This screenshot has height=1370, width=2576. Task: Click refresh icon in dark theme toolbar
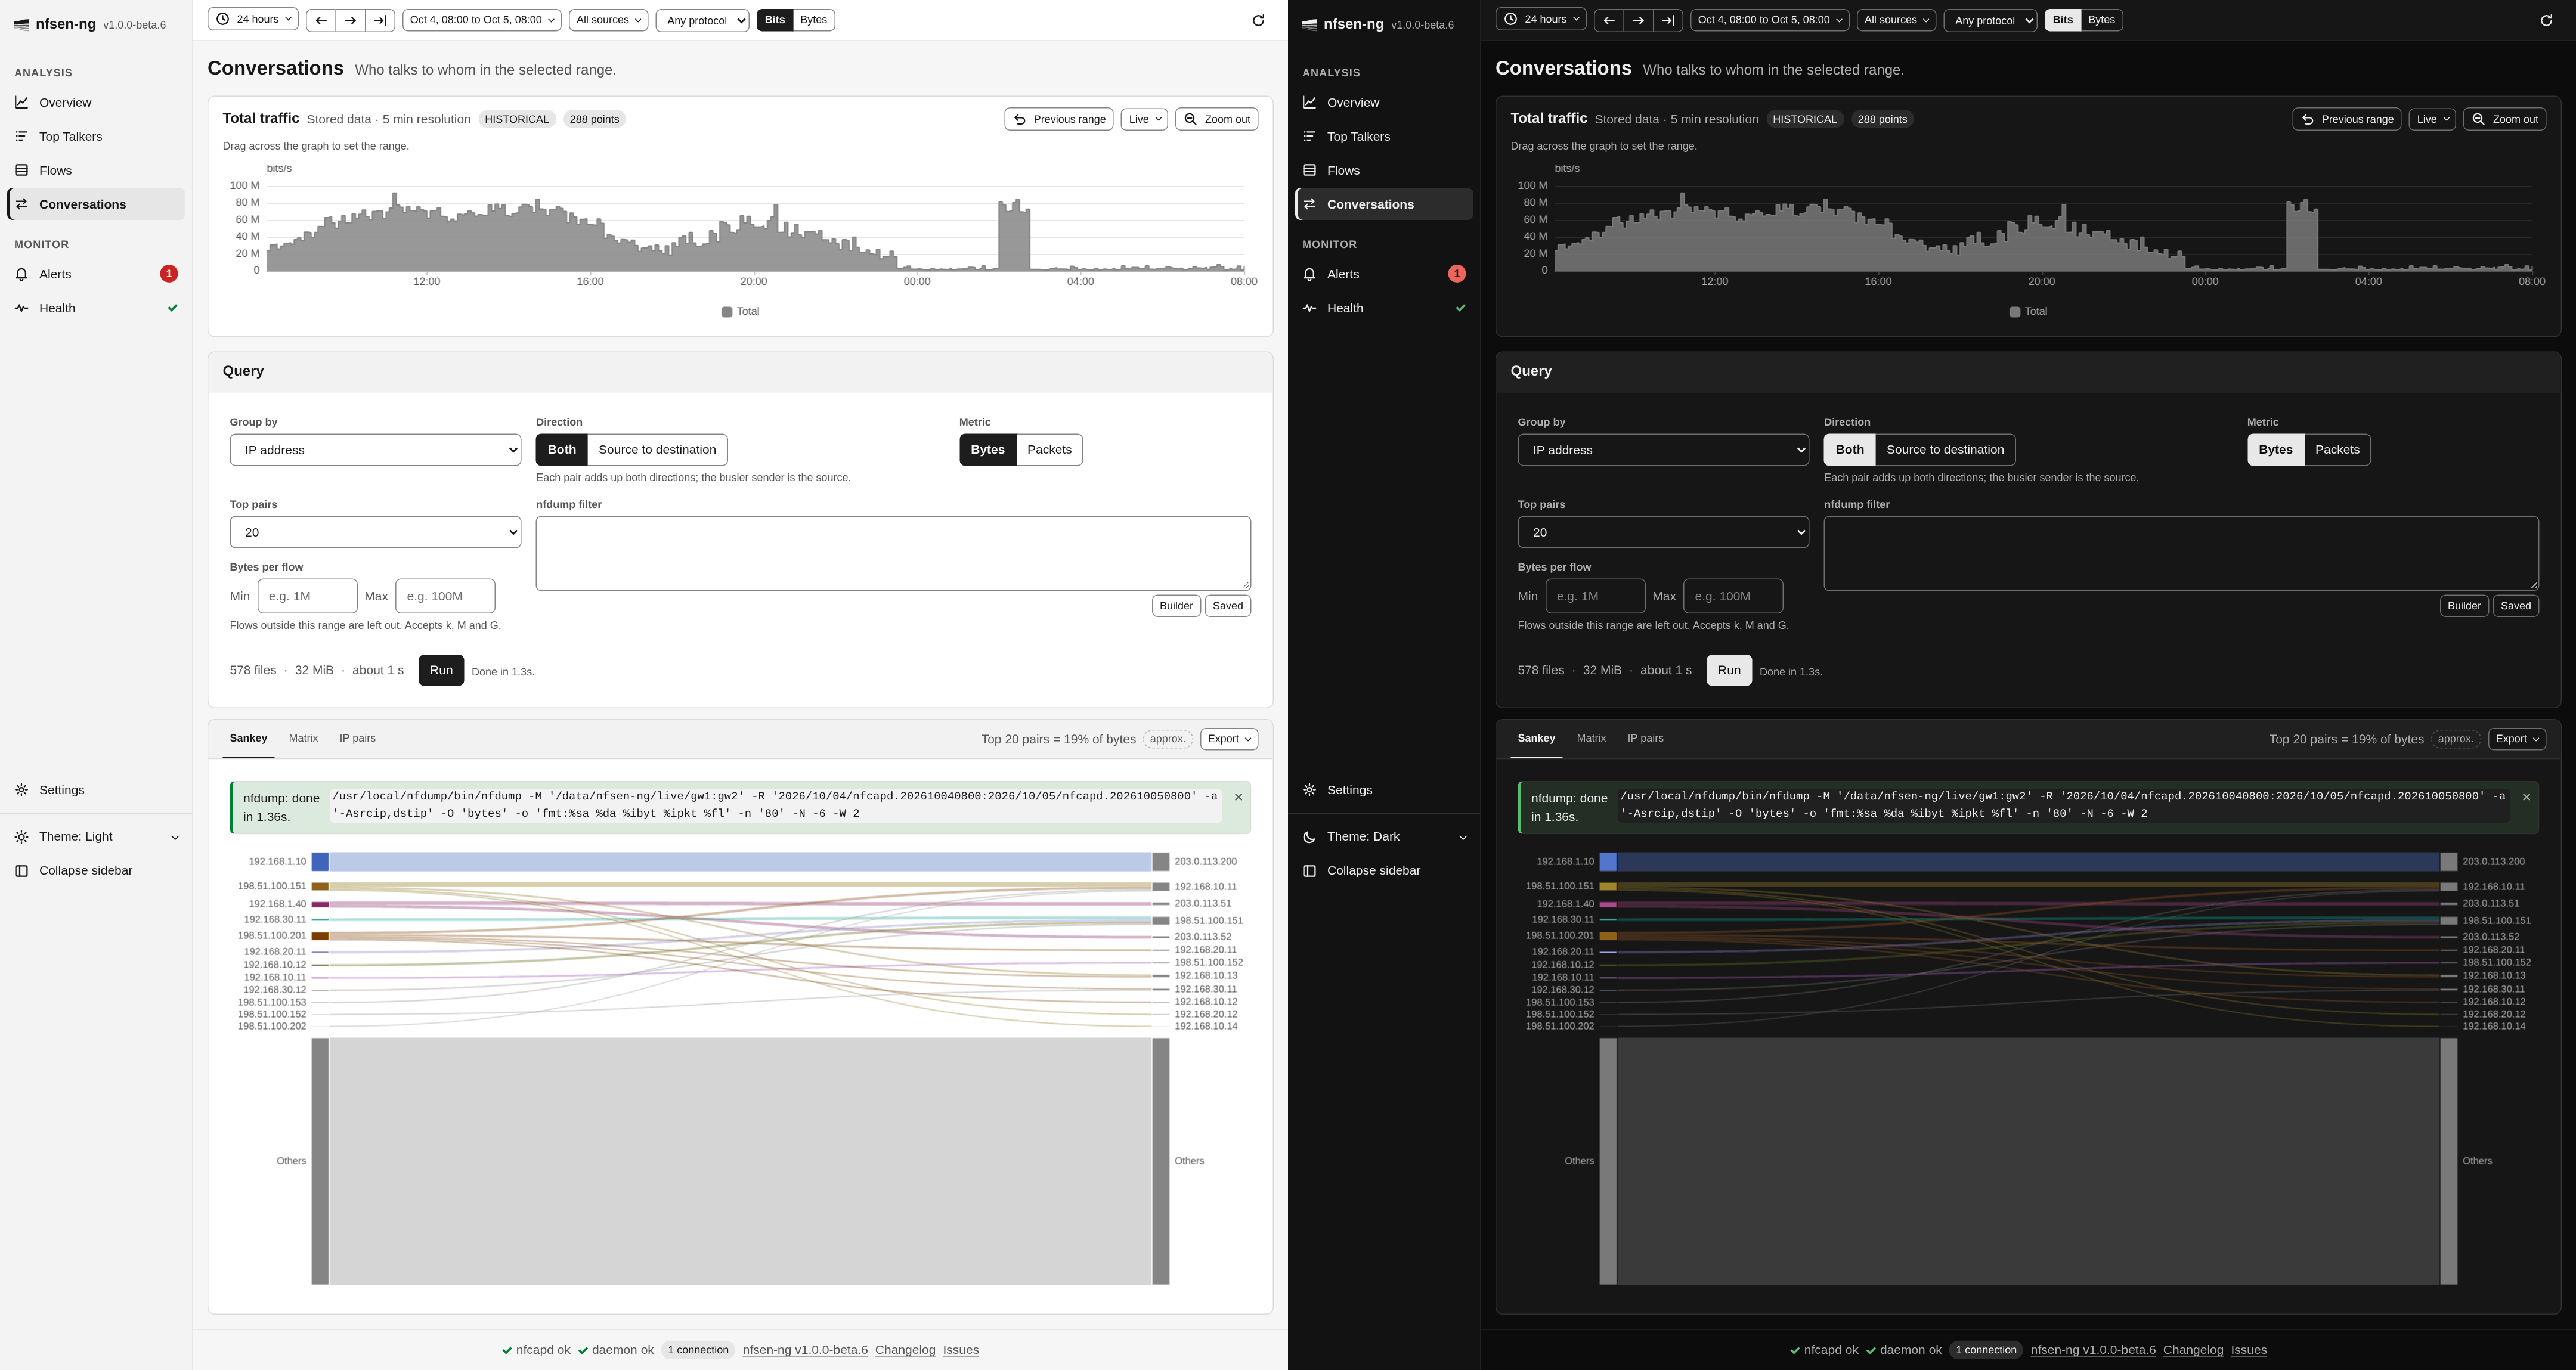point(2546,20)
